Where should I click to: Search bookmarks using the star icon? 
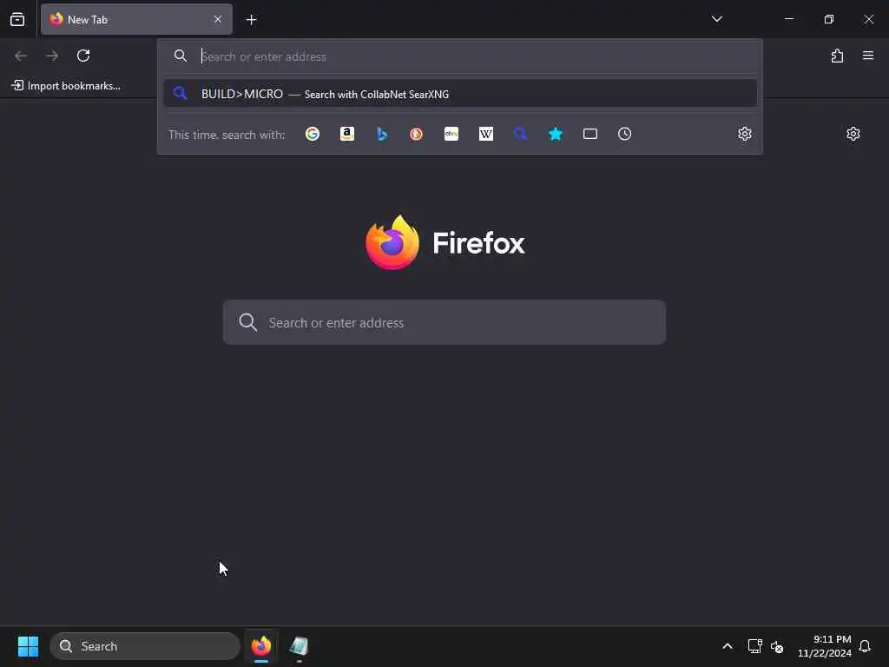click(x=556, y=134)
